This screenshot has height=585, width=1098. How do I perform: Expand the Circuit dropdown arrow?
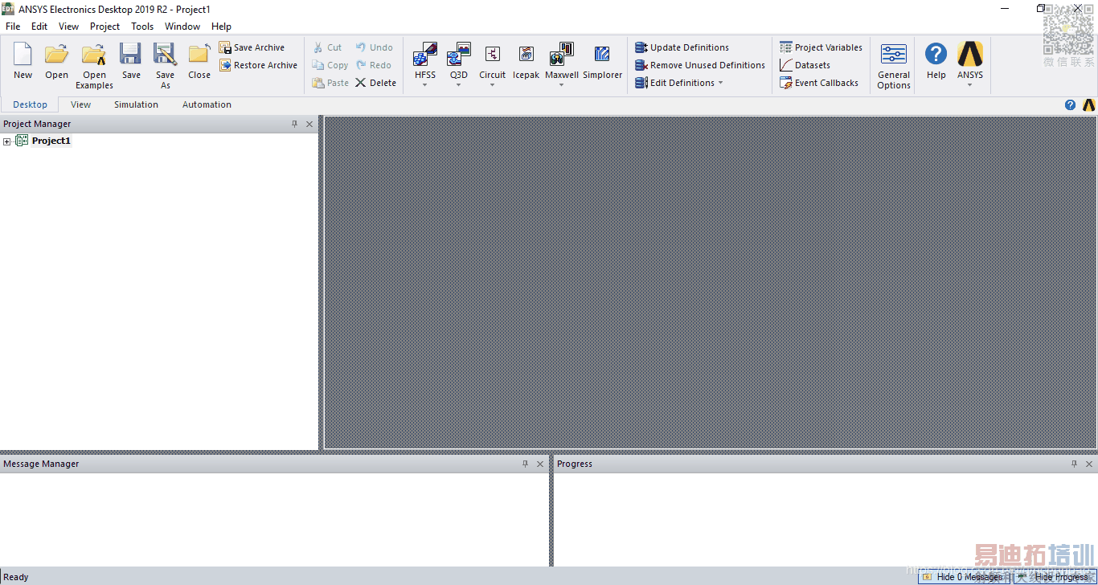492,85
